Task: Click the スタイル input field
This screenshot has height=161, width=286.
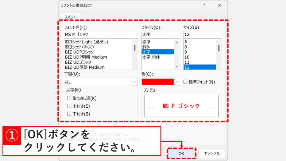Action: pos(161,34)
